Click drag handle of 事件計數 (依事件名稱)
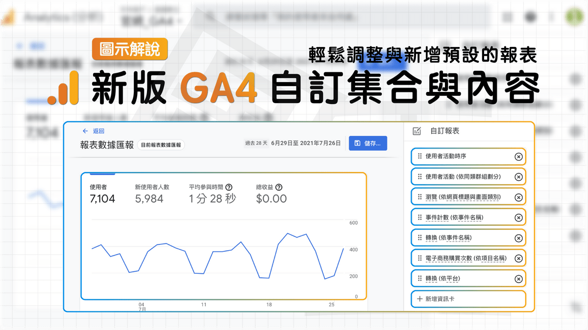 (x=419, y=218)
